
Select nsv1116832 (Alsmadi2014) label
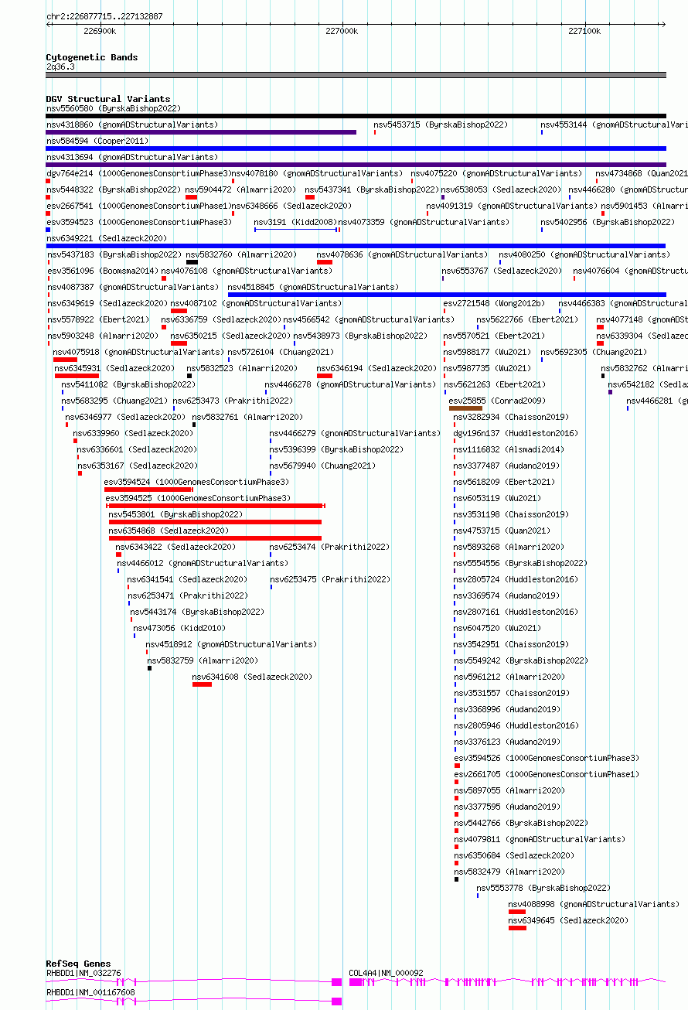(x=509, y=450)
